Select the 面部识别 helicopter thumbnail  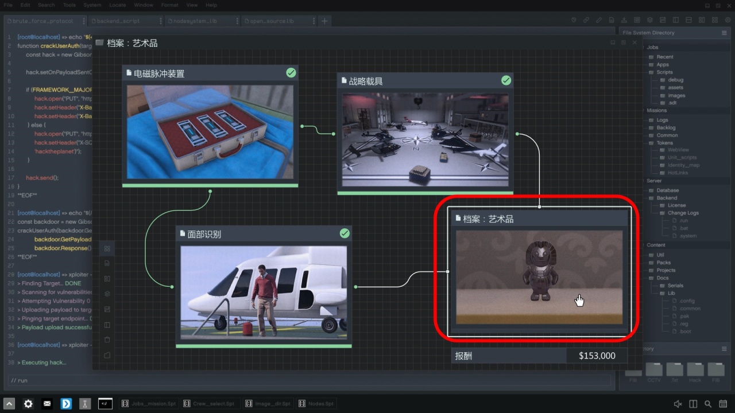tap(264, 293)
